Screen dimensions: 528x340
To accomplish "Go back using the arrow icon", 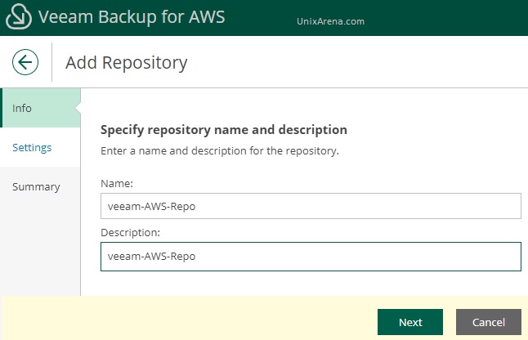I will point(25,62).
